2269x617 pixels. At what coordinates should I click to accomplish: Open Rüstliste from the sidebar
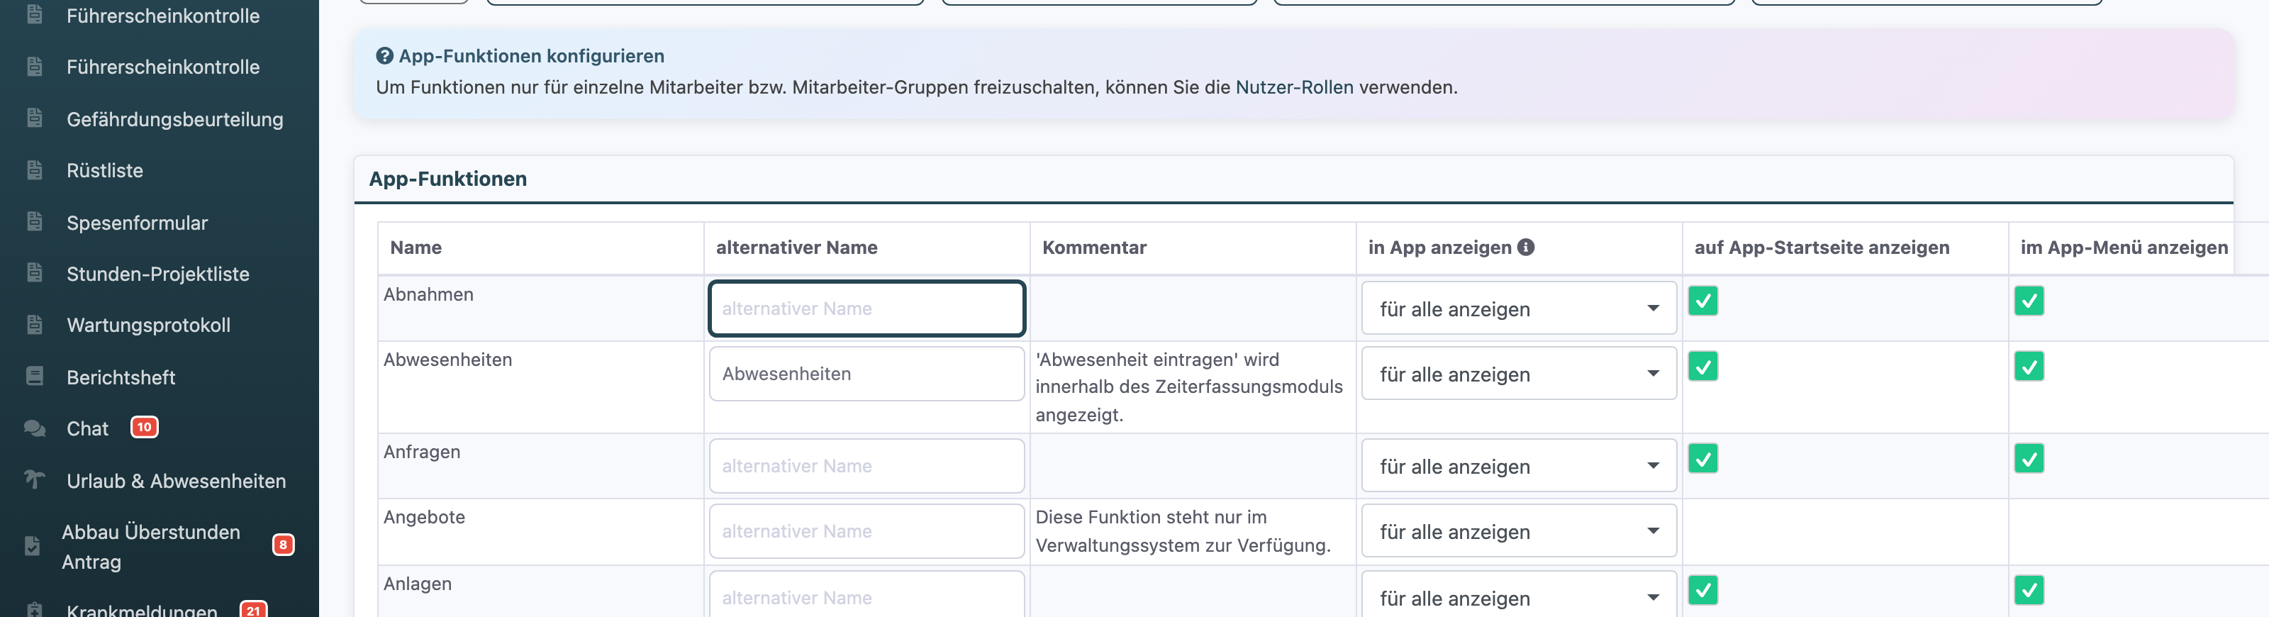[105, 170]
